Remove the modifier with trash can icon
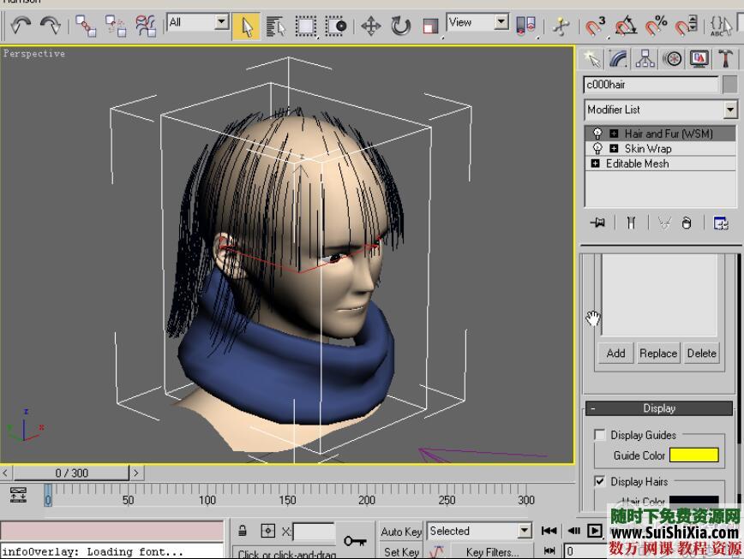The width and height of the screenshot is (744, 559). tap(687, 223)
